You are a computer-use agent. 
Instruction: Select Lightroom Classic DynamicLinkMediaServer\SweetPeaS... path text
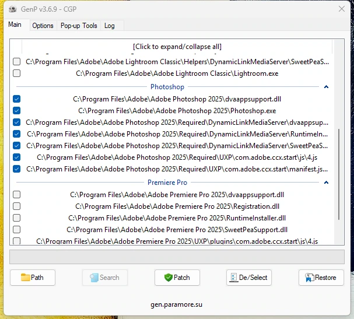tap(177, 62)
